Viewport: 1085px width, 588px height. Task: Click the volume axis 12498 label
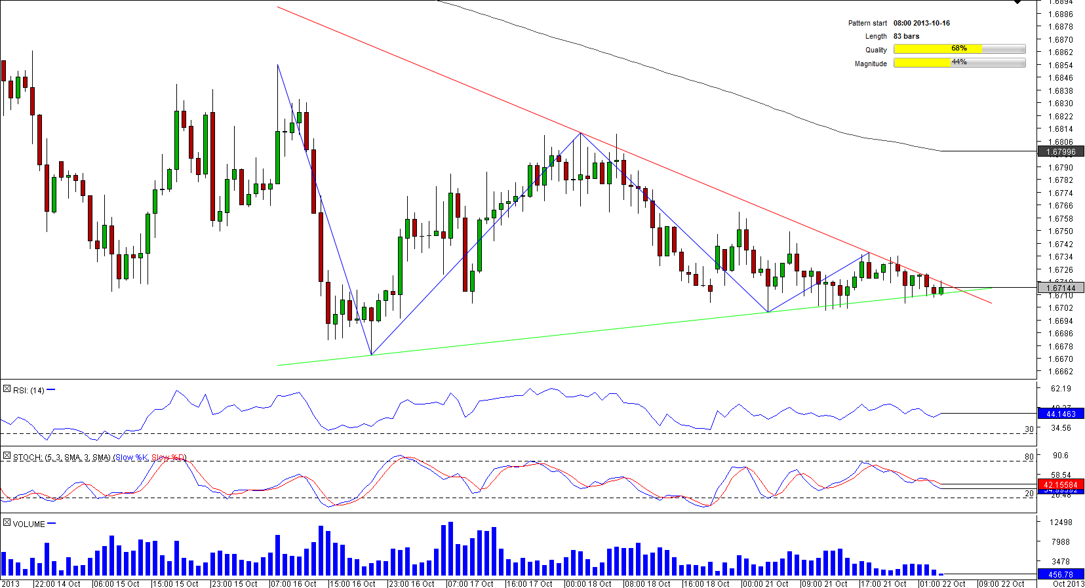1061,522
